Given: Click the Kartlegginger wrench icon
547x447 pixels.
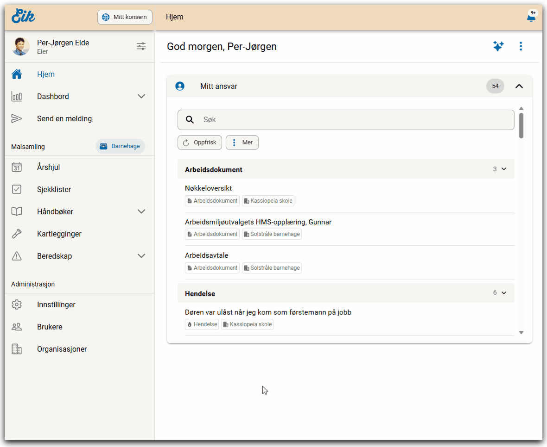Looking at the screenshot, I should pyautogui.click(x=17, y=234).
